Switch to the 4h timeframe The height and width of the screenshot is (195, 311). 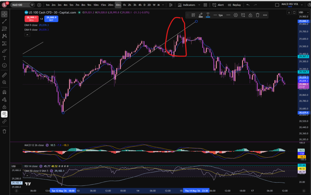(140, 5)
